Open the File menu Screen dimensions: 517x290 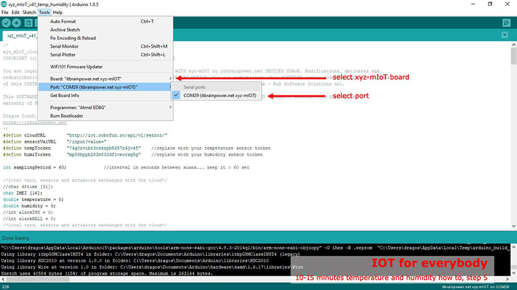click(5, 12)
